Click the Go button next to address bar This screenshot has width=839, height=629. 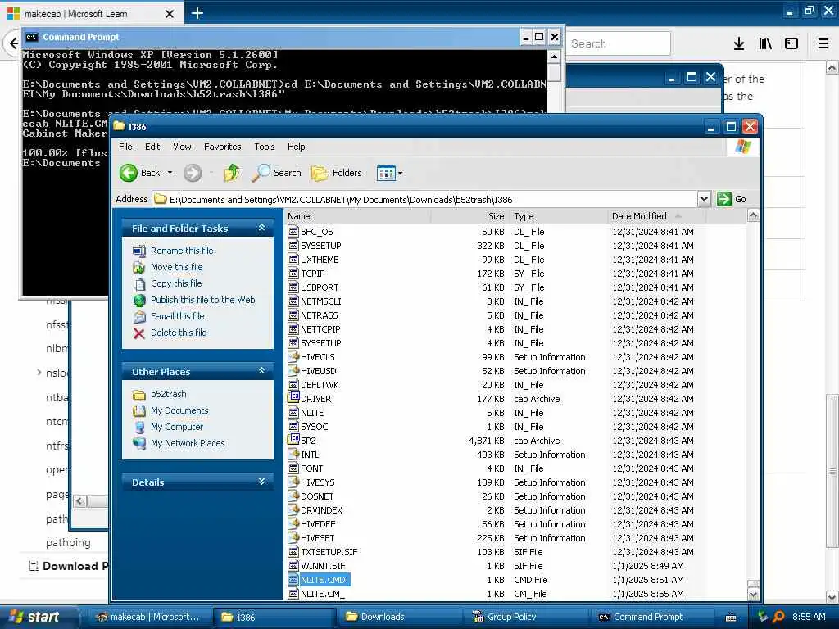coord(732,199)
